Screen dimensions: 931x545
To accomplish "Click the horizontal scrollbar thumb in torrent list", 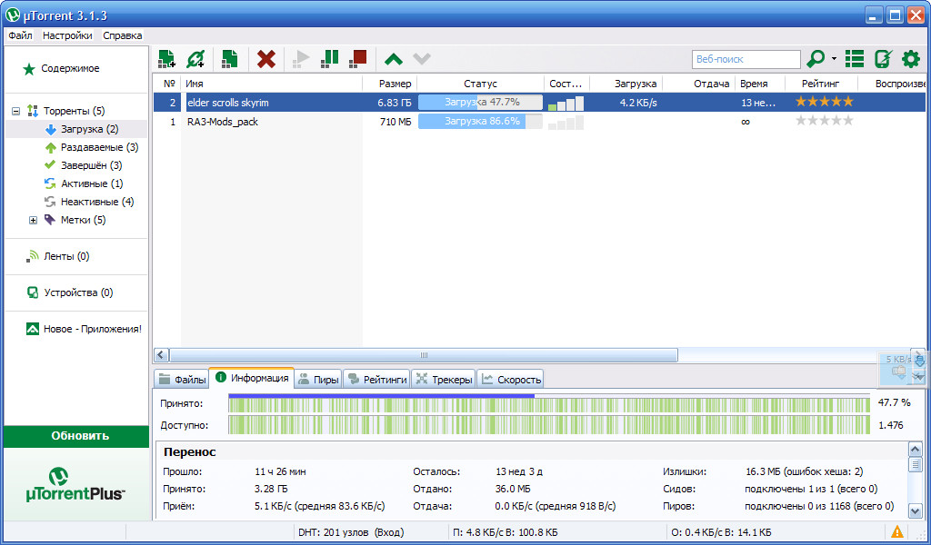I will coord(424,355).
